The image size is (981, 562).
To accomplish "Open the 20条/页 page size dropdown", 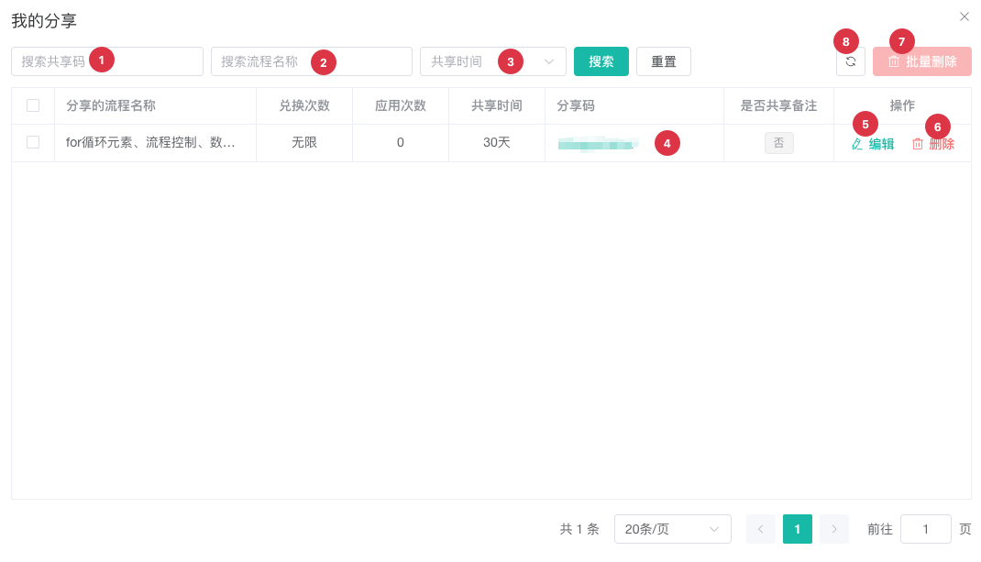I will (x=673, y=530).
